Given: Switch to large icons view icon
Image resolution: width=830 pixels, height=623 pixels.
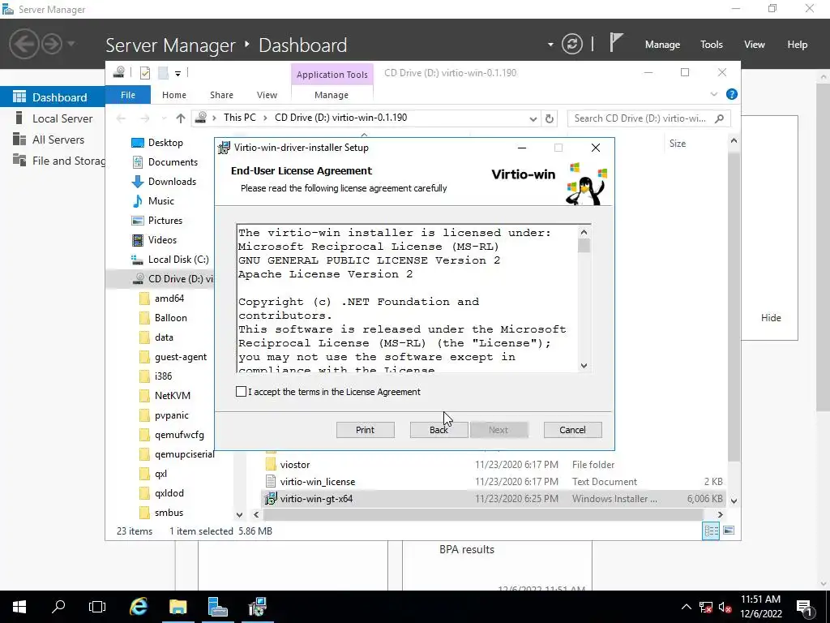Looking at the screenshot, I should click(x=729, y=531).
